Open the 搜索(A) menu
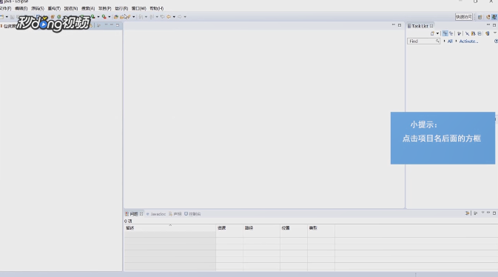The height and width of the screenshot is (277, 498). 88,9
